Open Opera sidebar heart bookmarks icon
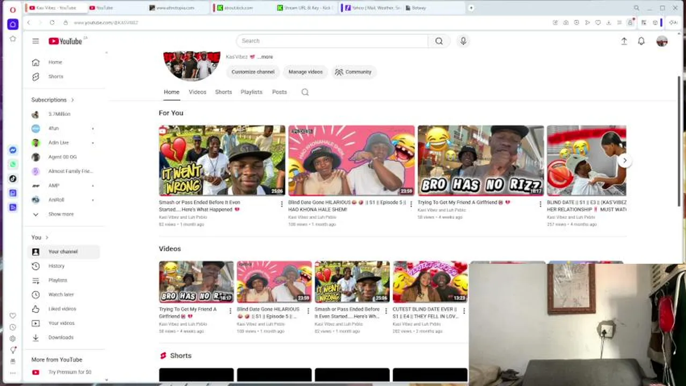Viewport: 686px width, 386px height. [x=13, y=316]
